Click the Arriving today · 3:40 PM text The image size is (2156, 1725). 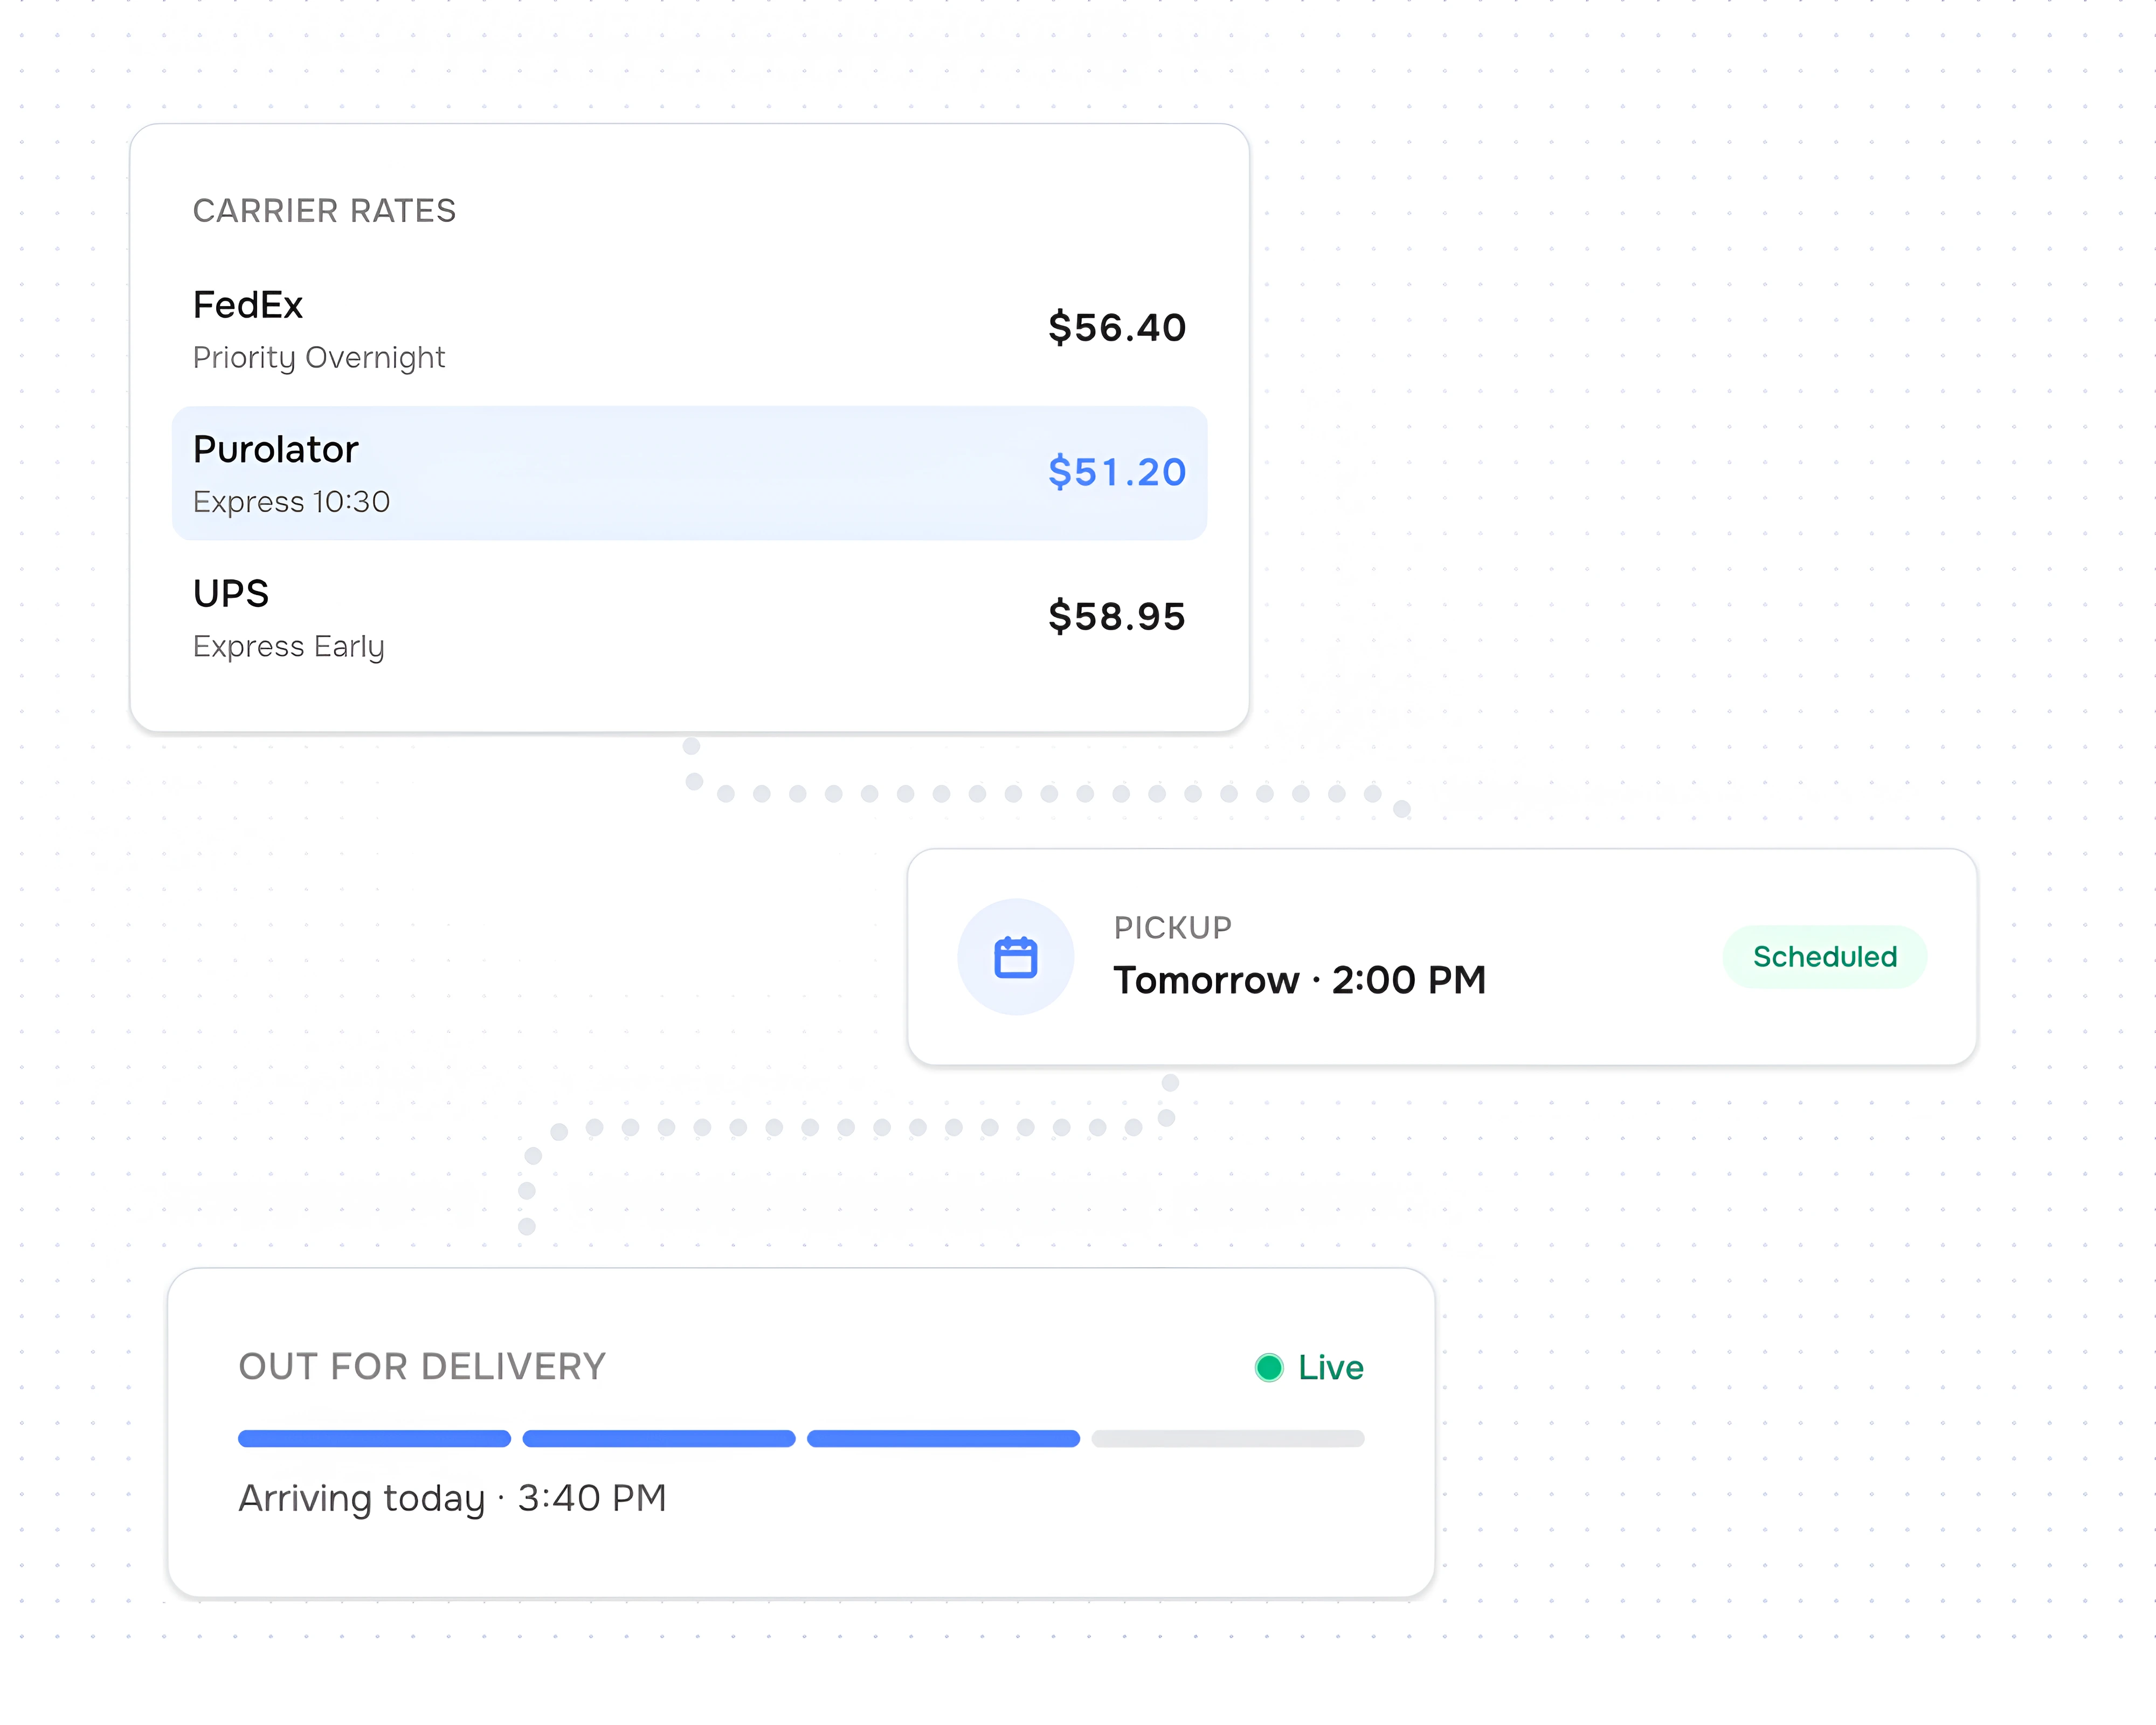(x=452, y=1499)
